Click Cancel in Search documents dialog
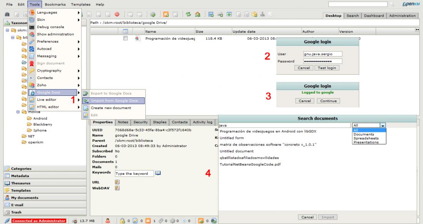The height and width of the screenshot is (224, 423). click(x=307, y=217)
